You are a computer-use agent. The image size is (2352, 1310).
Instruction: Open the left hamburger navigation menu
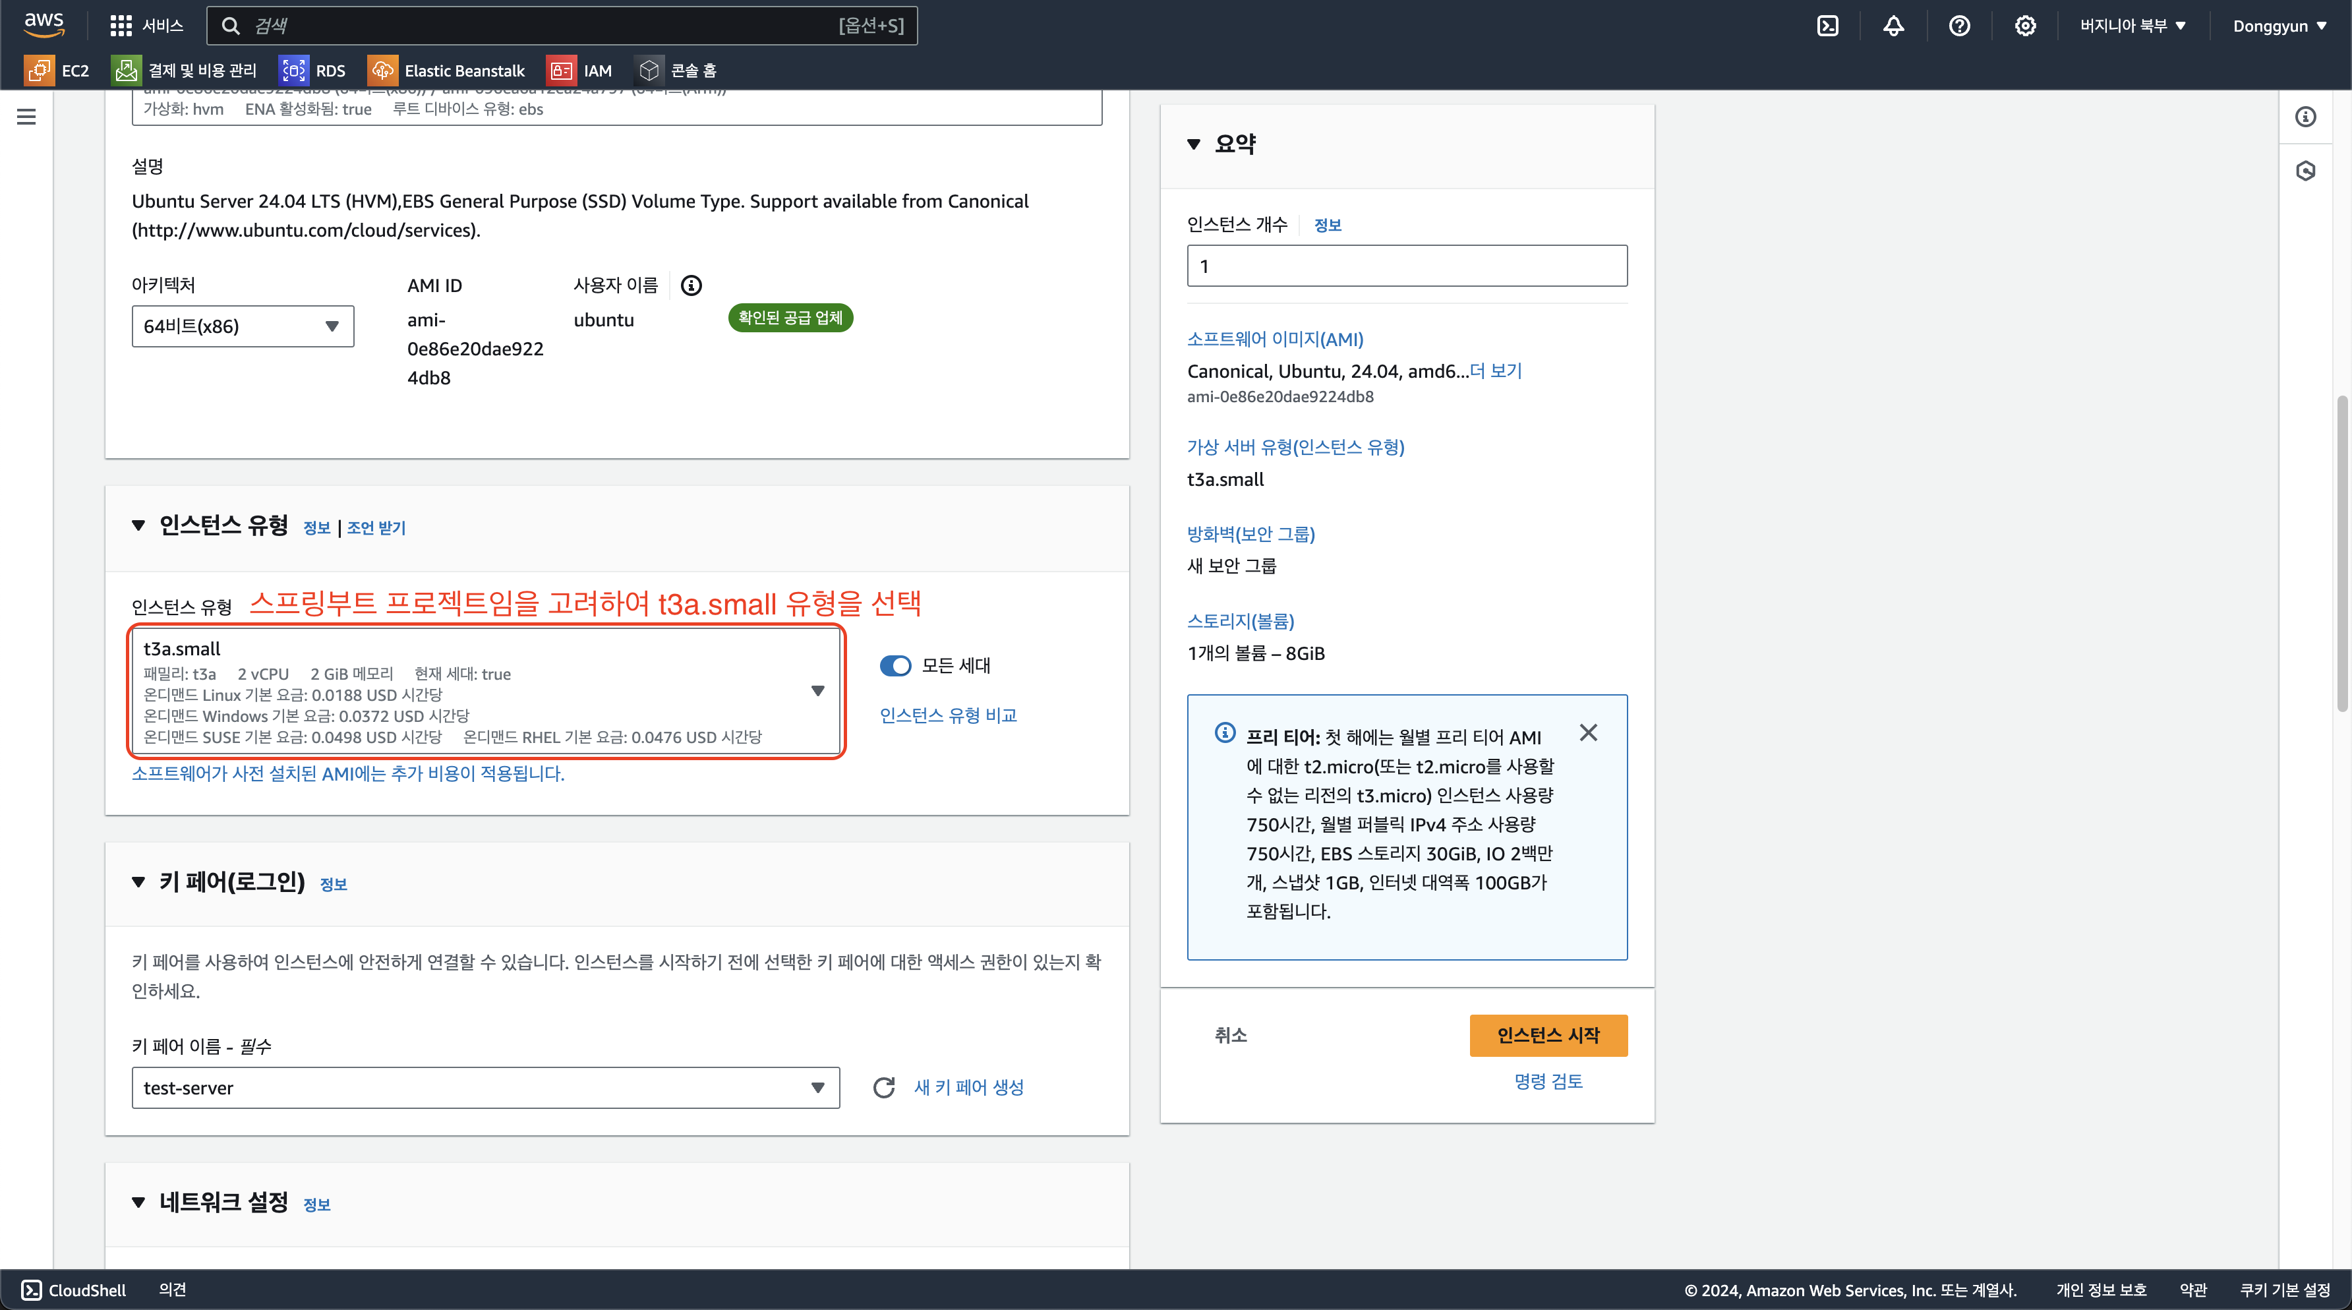click(26, 117)
